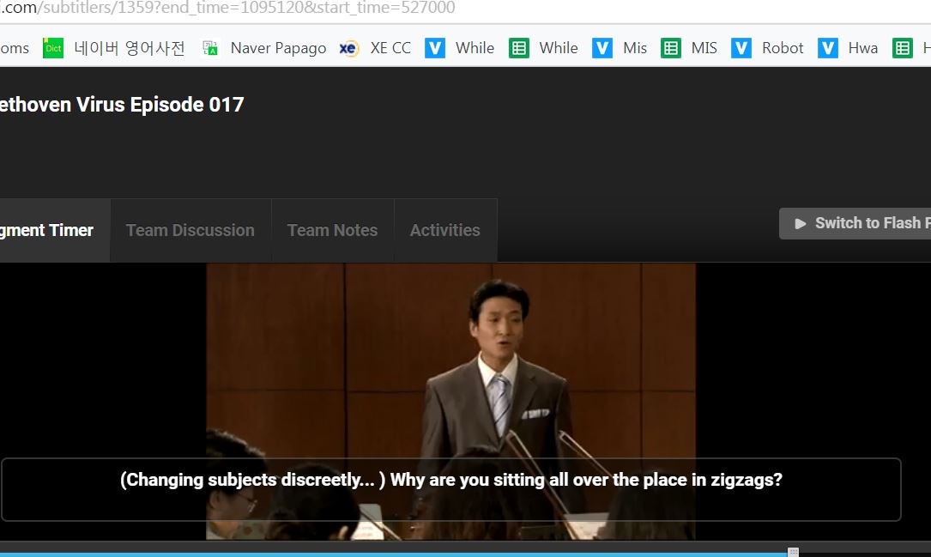931x557 pixels.
Task: Click the Viki icon beside Robot bookmark
Action: point(741,48)
